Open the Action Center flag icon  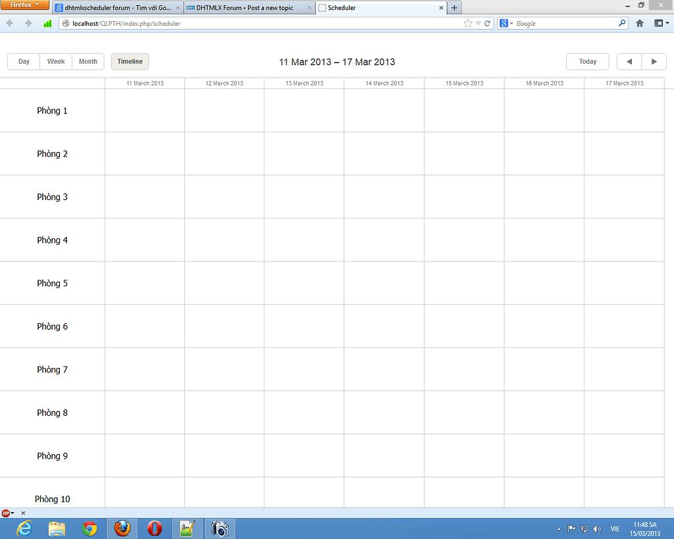[571, 528]
